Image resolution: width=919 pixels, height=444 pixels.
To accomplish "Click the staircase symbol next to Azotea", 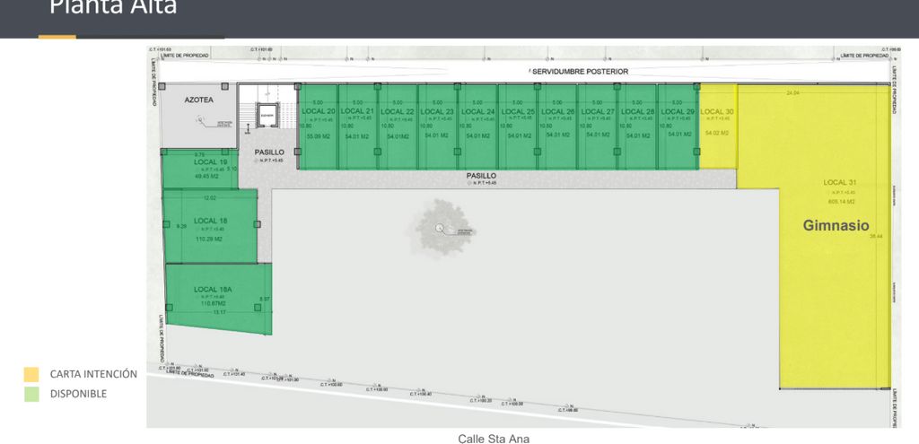I will [x=249, y=116].
